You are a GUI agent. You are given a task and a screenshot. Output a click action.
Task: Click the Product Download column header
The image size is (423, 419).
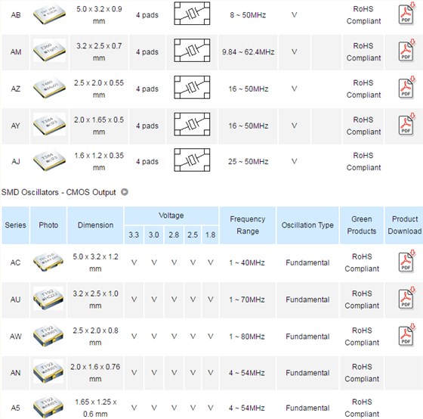pyautogui.click(x=404, y=225)
